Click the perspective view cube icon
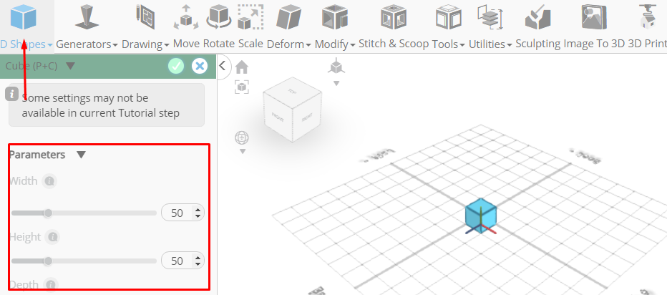667x295 pixels. point(336,67)
